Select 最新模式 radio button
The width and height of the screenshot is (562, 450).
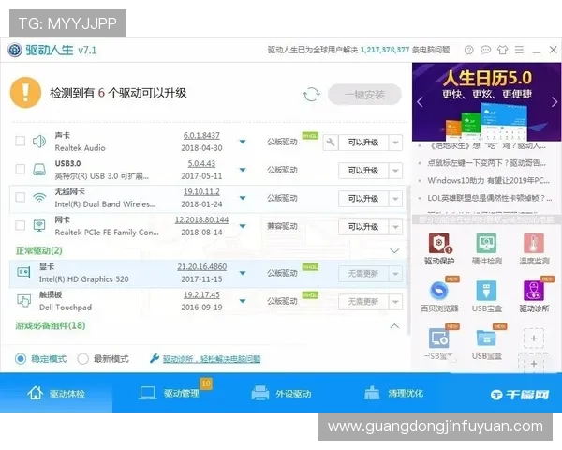pos(82,358)
